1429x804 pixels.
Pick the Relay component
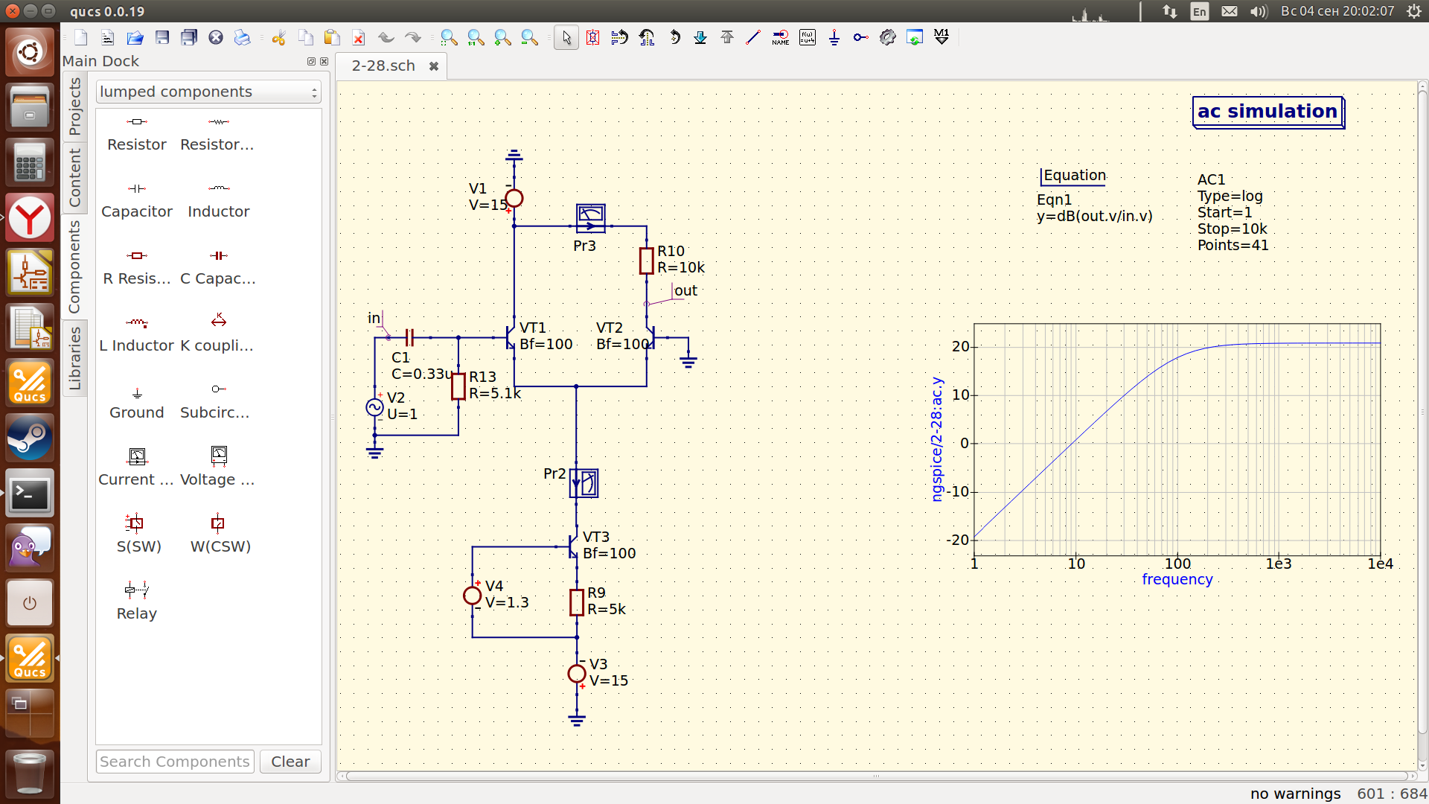click(x=137, y=602)
